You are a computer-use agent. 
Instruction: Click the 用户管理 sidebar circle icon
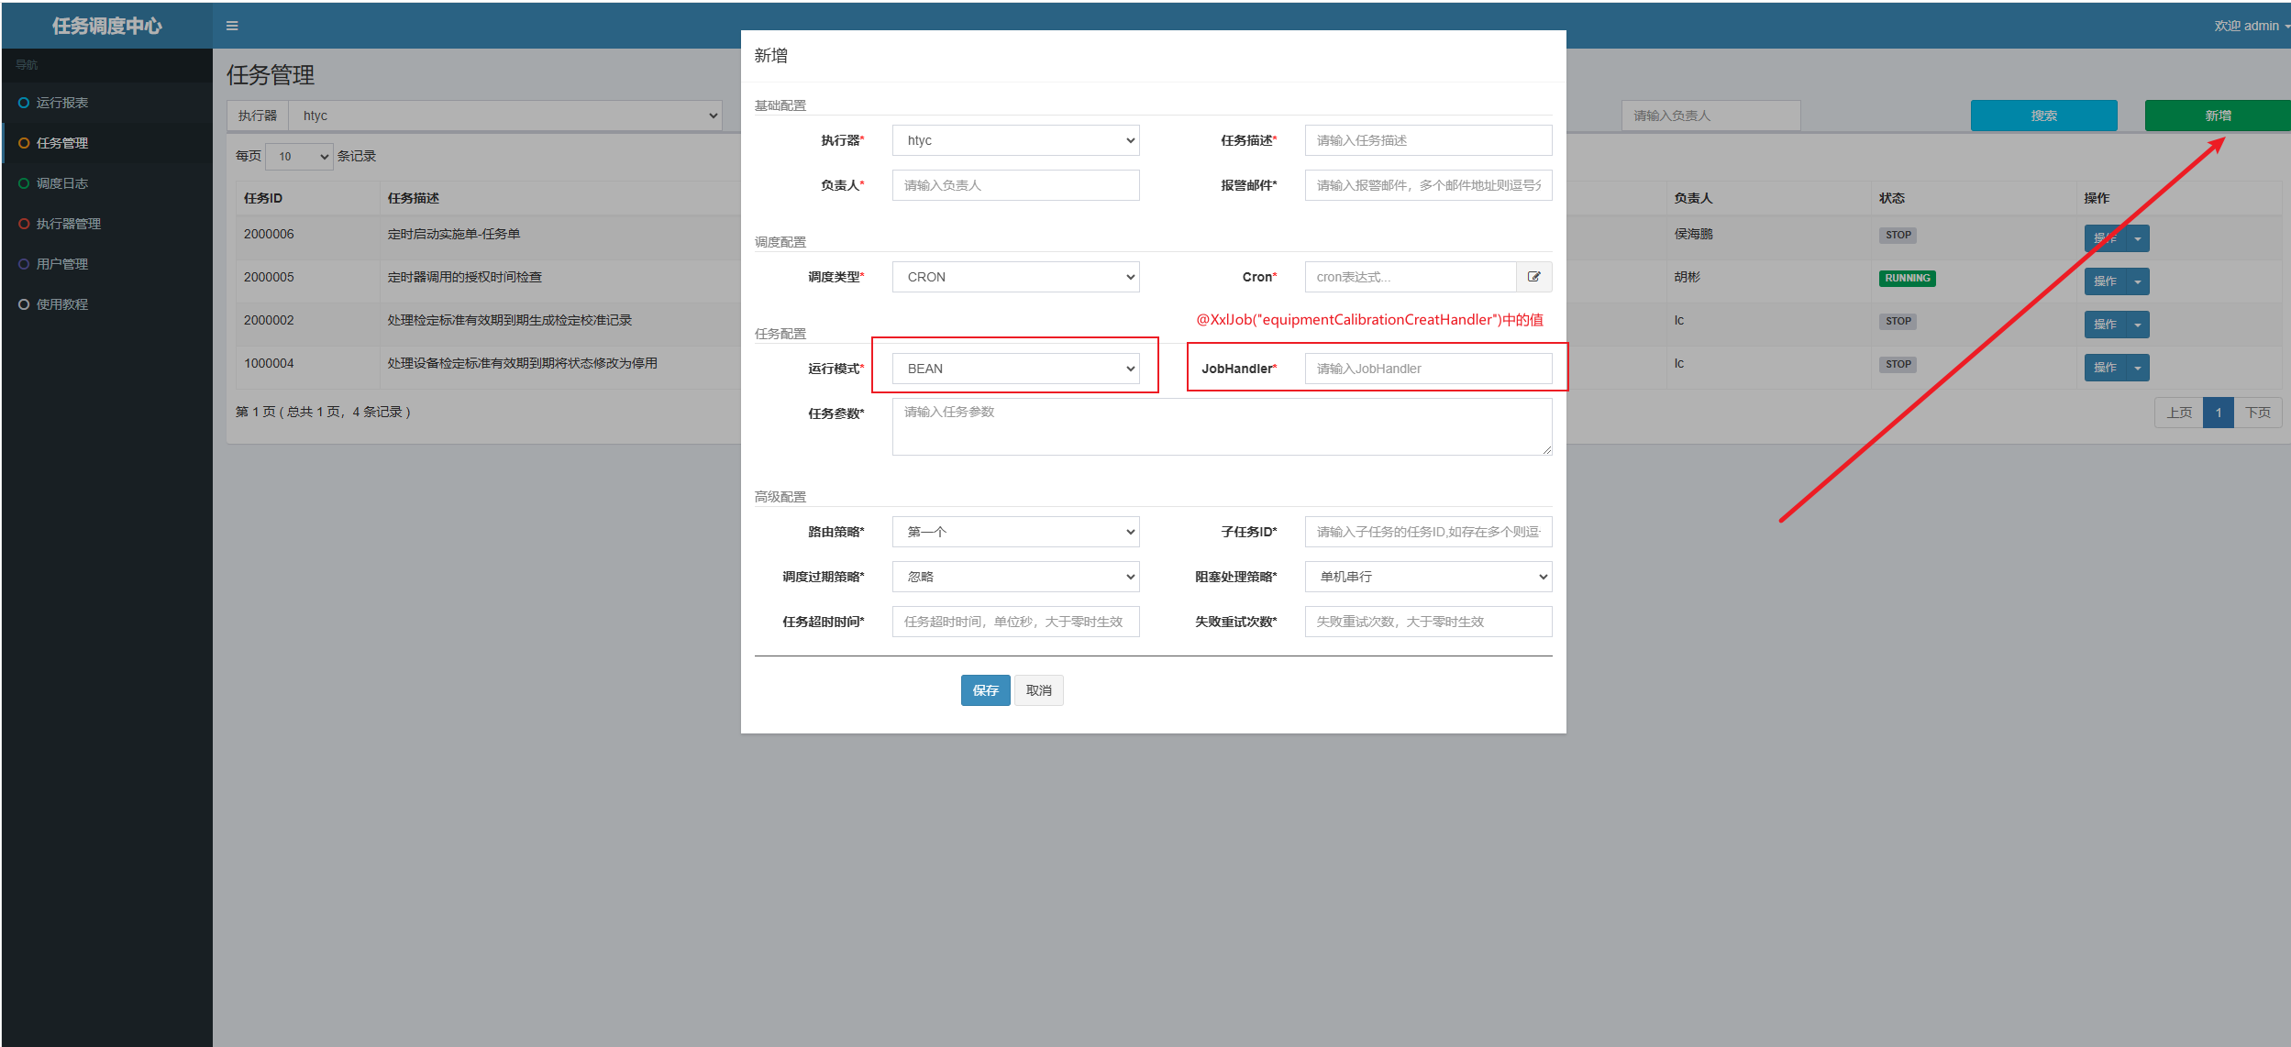tap(24, 264)
